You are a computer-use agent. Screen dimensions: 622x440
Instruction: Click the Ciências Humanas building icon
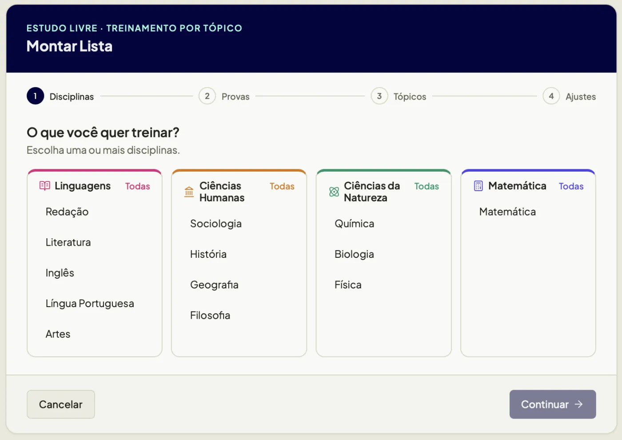[x=189, y=192]
